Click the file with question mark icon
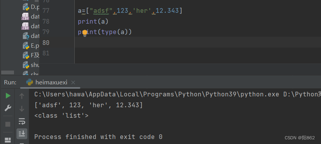The width and height of the screenshot is (321, 144). (31, 36)
